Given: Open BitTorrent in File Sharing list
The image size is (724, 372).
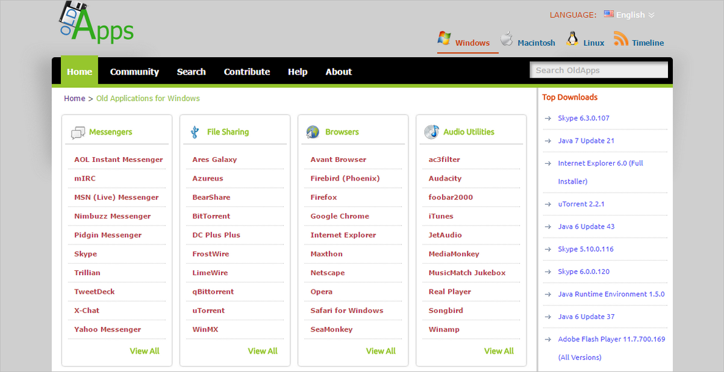Looking at the screenshot, I should click(211, 216).
